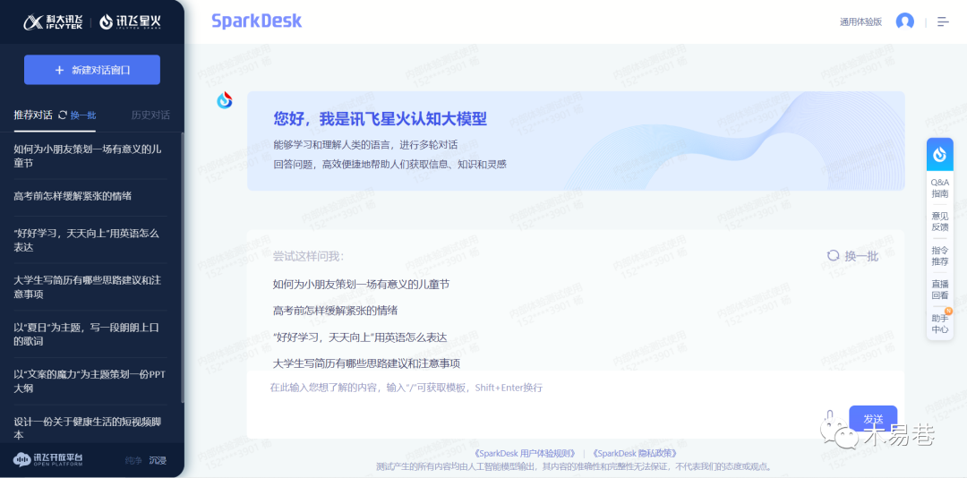
Task: Click the Spark flame icon beside greeting card
Action: coord(225,100)
